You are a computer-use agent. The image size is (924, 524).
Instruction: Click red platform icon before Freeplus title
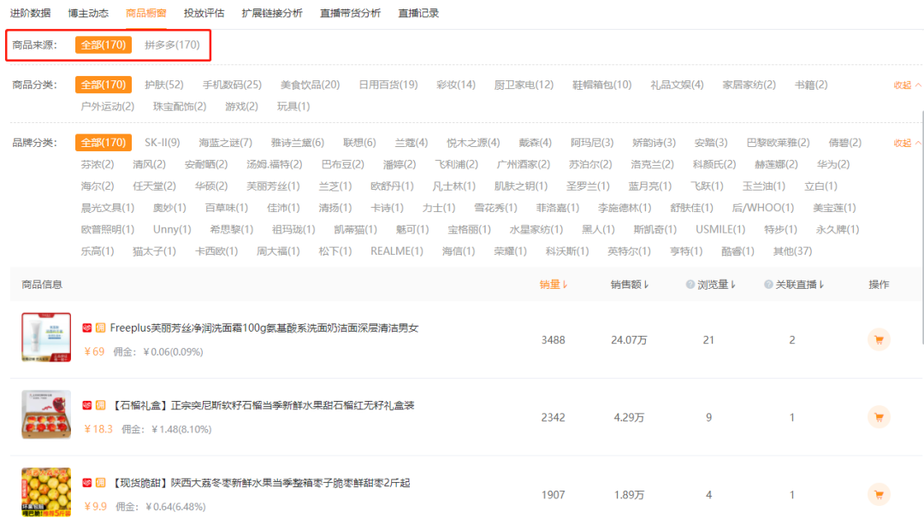87,328
